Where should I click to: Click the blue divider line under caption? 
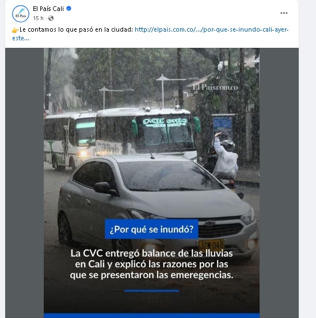tap(151, 291)
